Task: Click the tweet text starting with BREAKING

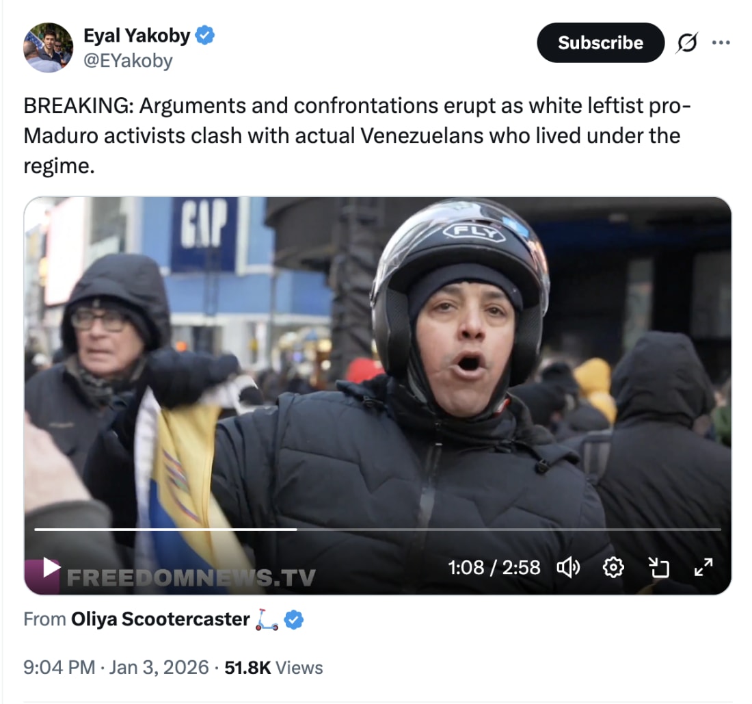Action: (358, 136)
